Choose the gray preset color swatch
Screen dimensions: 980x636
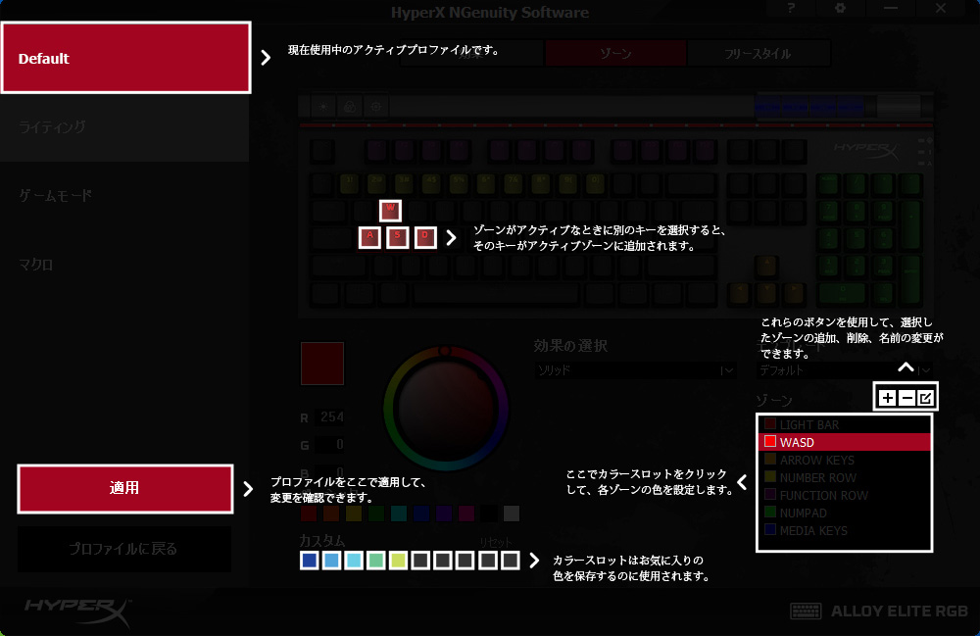[x=512, y=514]
